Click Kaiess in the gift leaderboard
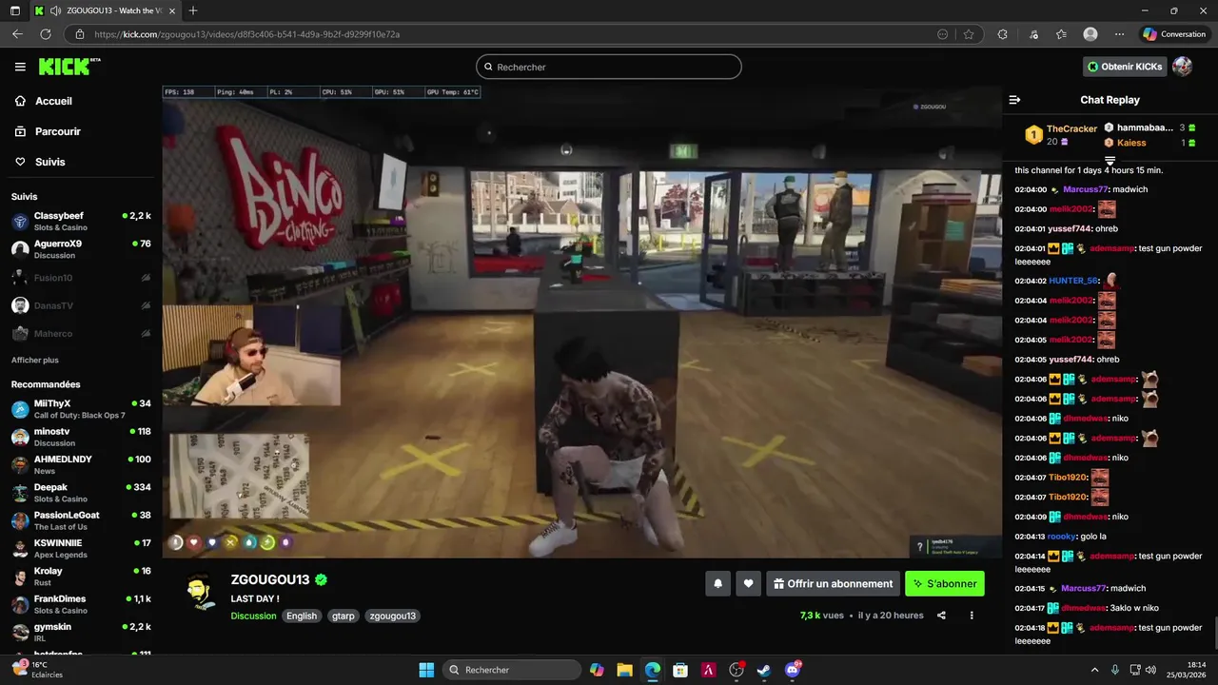This screenshot has width=1218, height=685. pos(1131,143)
